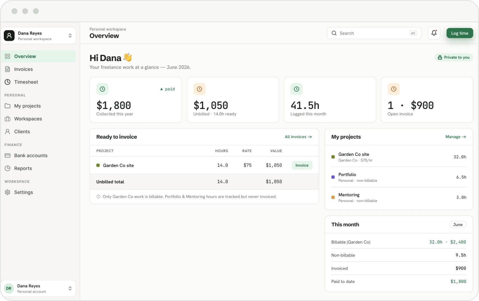Open Overview in the sidebar
This screenshot has width=479, height=301.
39,56
